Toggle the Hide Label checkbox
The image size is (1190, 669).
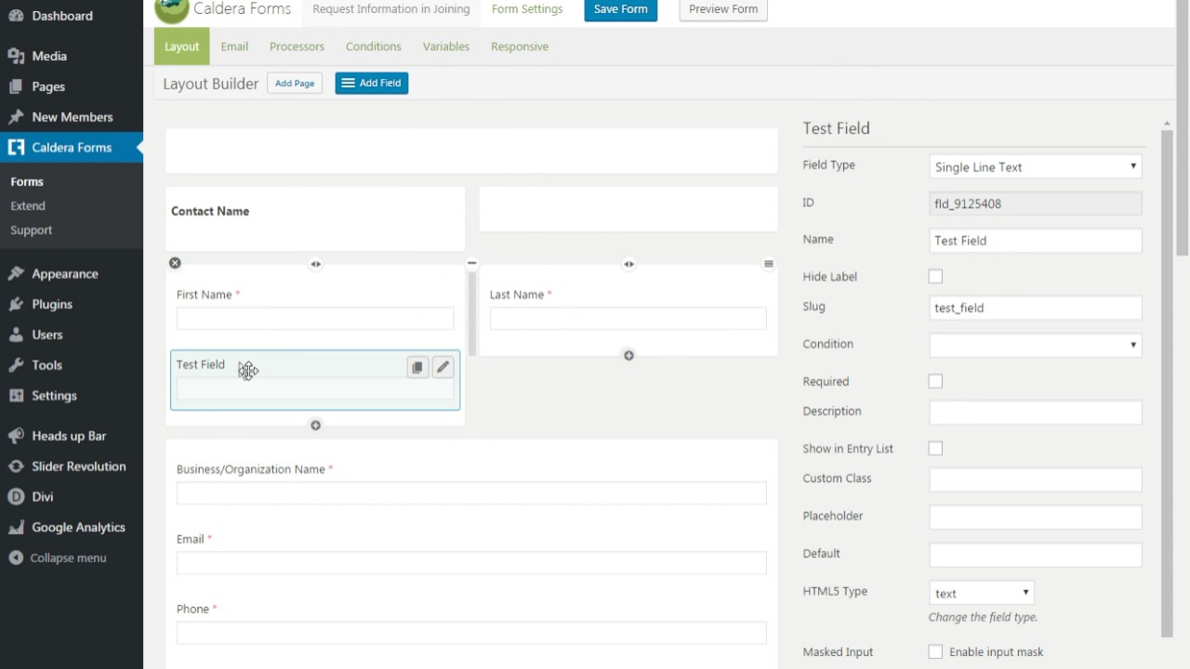[935, 276]
